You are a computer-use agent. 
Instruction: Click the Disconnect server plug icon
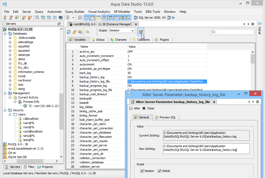pyautogui.click(x=30, y=17)
